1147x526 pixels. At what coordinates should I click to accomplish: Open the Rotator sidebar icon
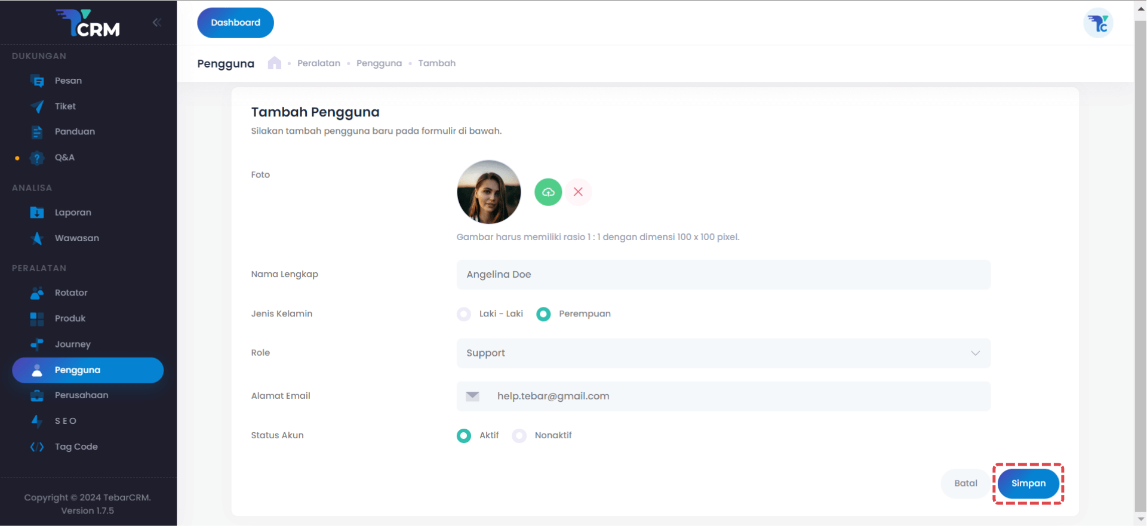[x=37, y=293]
